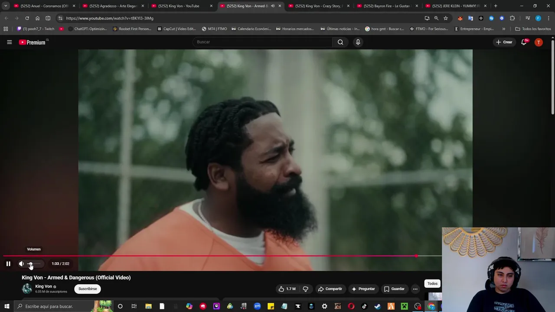Image resolution: width=555 pixels, height=312 pixels.
Task: Click the search magnifier button
Action: point(340,42)
